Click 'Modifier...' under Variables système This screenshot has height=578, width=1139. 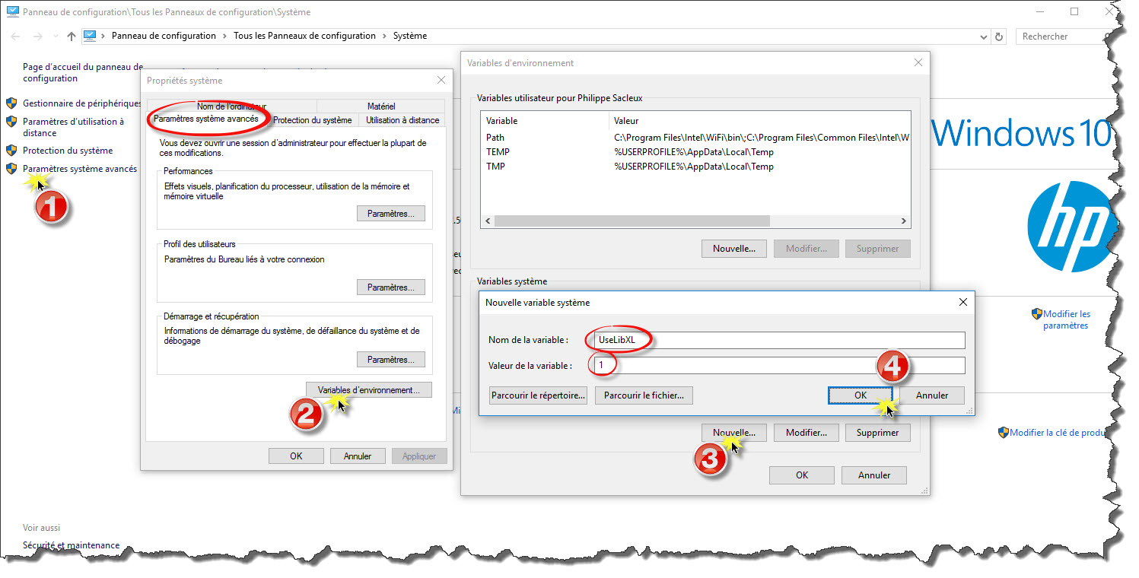click(807, 433)
